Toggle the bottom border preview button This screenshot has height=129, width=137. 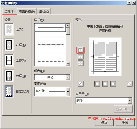pos(80,63)
